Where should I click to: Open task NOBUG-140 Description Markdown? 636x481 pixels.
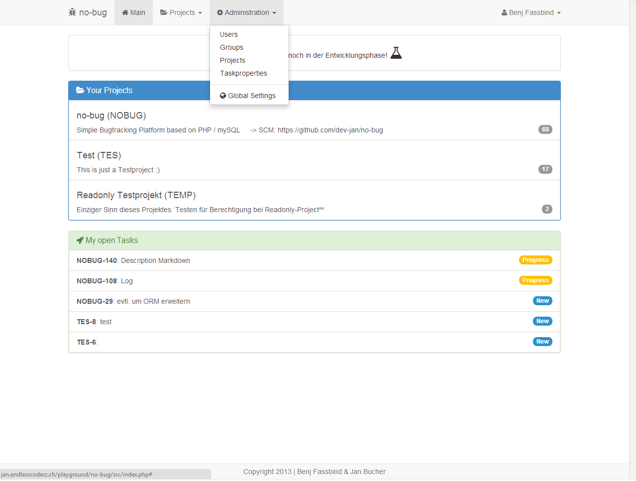[133, 260]
